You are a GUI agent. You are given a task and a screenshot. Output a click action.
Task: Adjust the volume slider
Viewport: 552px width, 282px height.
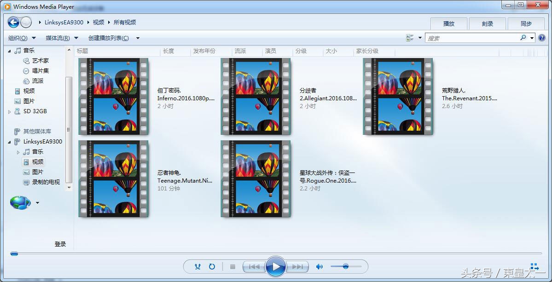[345, 266]
